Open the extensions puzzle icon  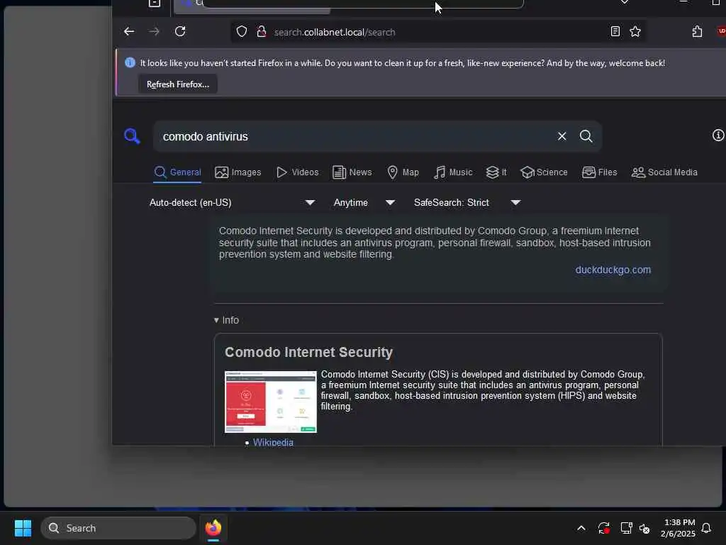698,31
